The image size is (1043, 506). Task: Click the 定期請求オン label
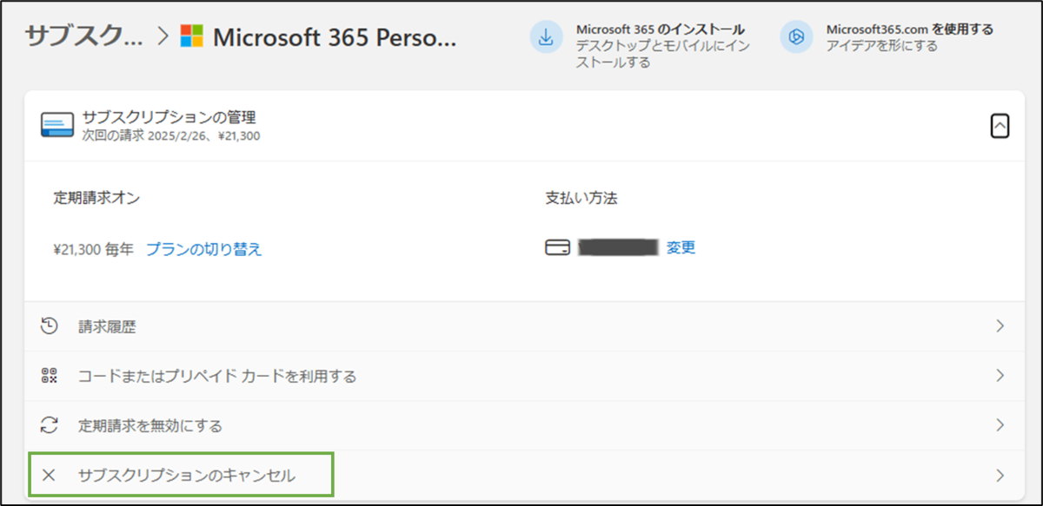click(96, 197)
